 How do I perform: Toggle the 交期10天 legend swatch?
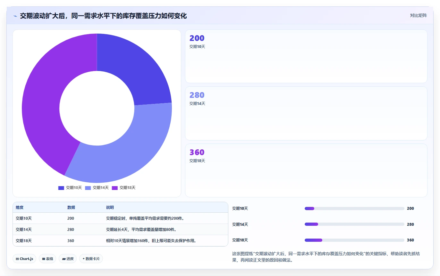(x=61, y=188)
